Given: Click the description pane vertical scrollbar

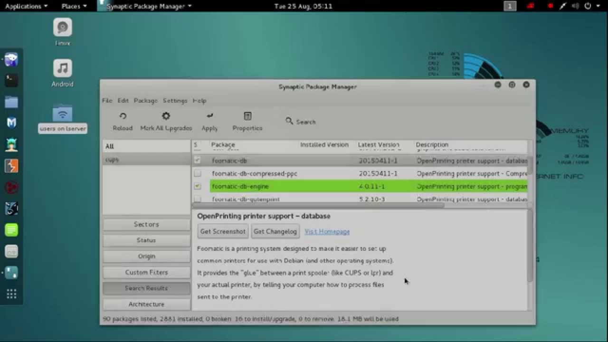Looking at the screenshot, I should pos(530,247).
